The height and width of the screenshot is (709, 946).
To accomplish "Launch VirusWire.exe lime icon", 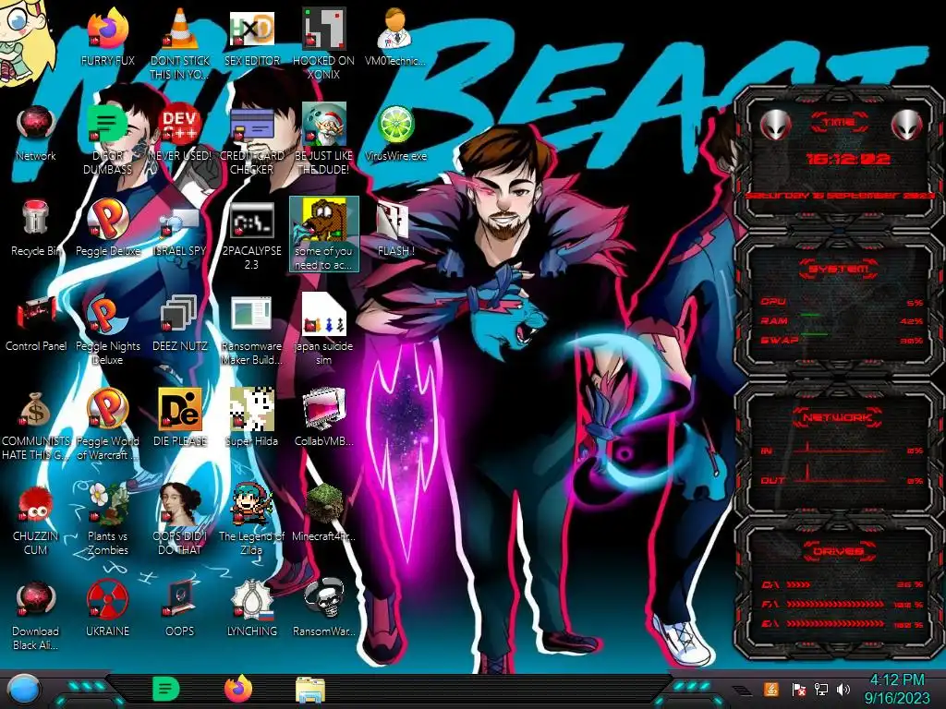I will pos(395,133).
